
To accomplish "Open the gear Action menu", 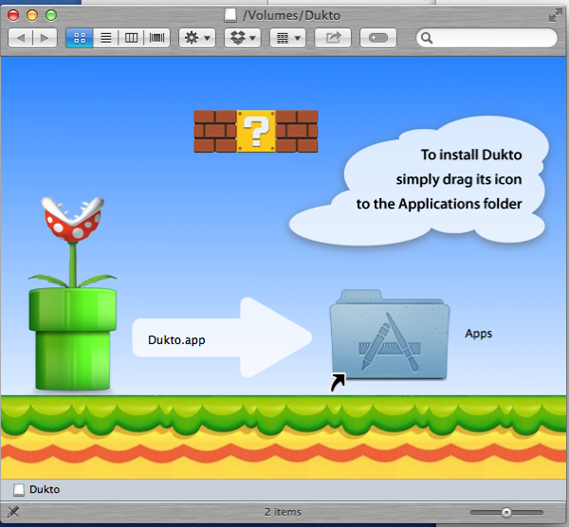I will click(x=197, y=38).
